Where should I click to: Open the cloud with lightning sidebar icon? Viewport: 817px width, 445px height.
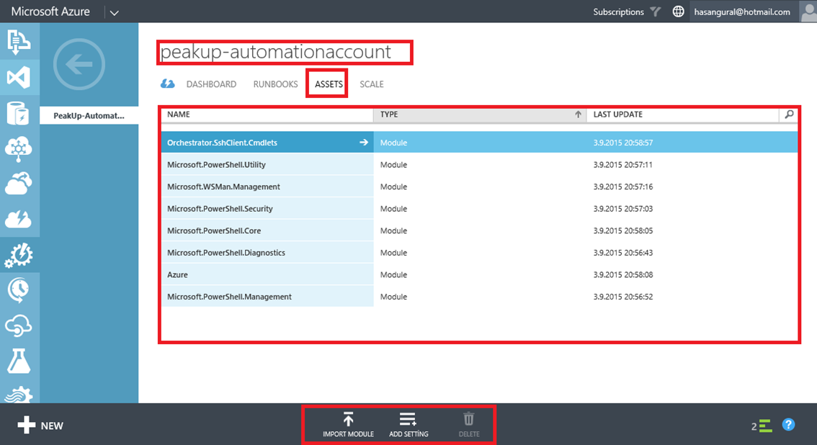point(19,219)
